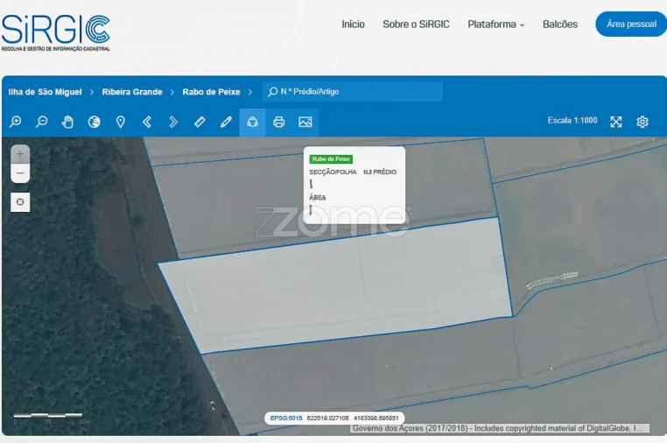Click the Área pessoal button
667x443 pixels.
coord(631,25)
